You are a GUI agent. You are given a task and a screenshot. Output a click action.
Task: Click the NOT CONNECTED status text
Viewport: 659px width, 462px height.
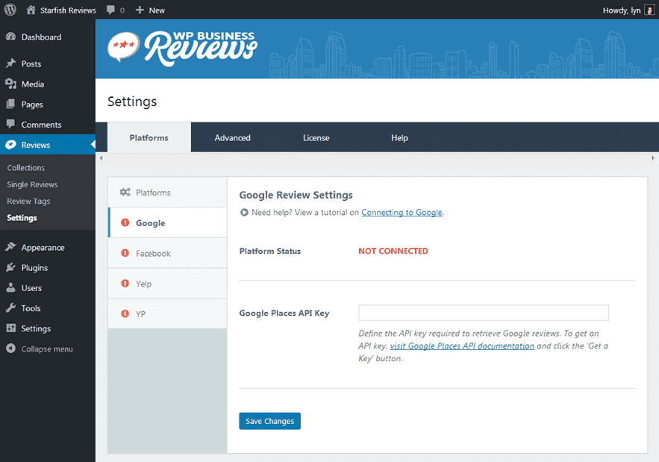pyautogui.click(x=393, y=251)
